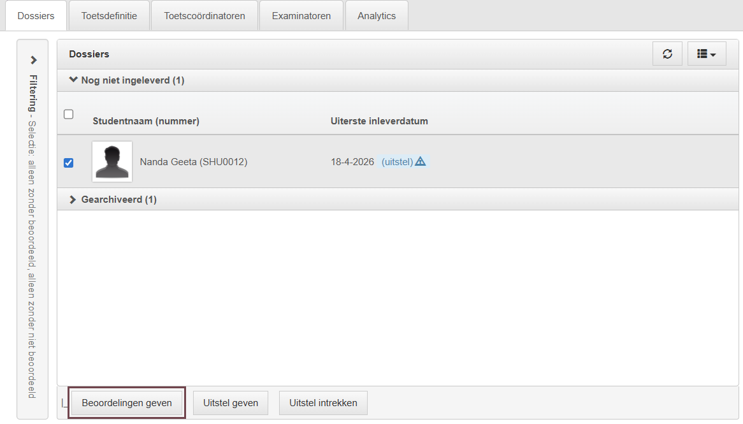Image resolution: width=743 pixels, height=424 pixels.
Task: Select the Dossiers tab
Action: pos(36,16)
